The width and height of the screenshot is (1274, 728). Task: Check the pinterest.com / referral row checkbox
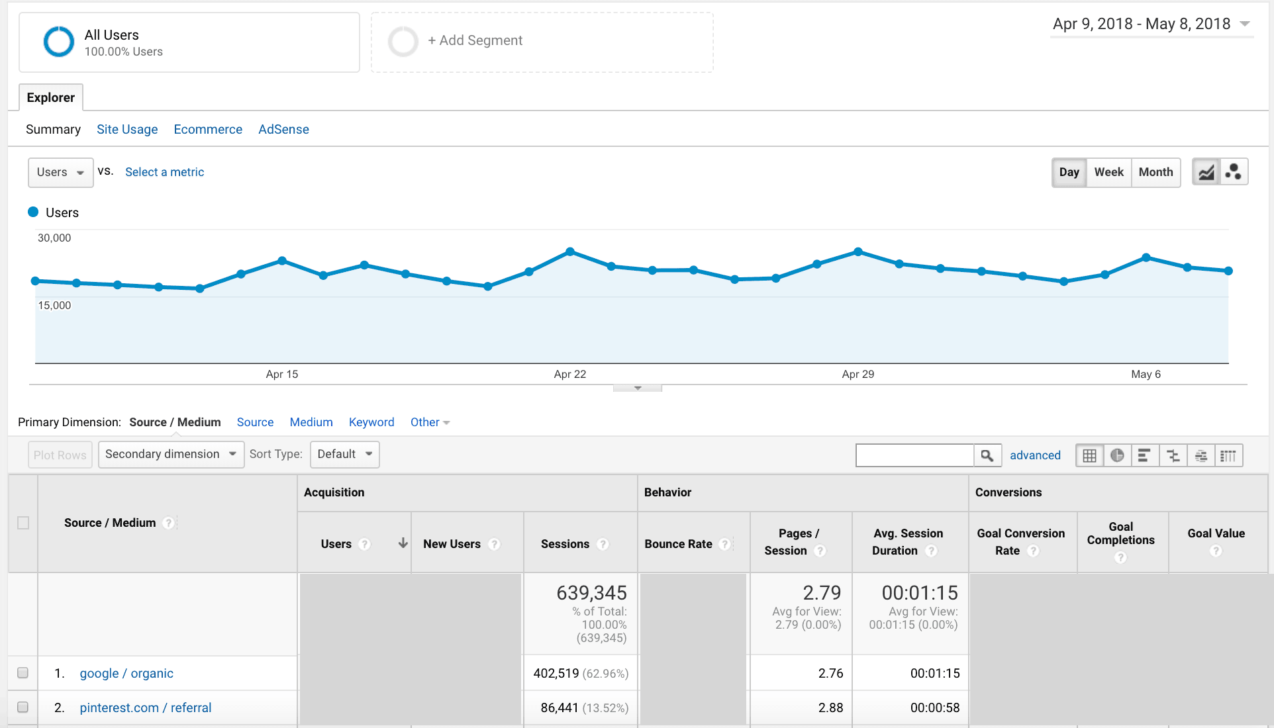point(23,707)
